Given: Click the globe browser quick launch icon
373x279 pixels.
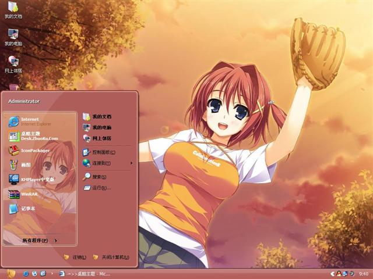Looking at the screenshot, I should tap(34, 274).
